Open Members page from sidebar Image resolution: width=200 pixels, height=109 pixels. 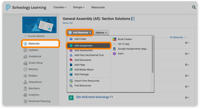(x=34, y=89)
